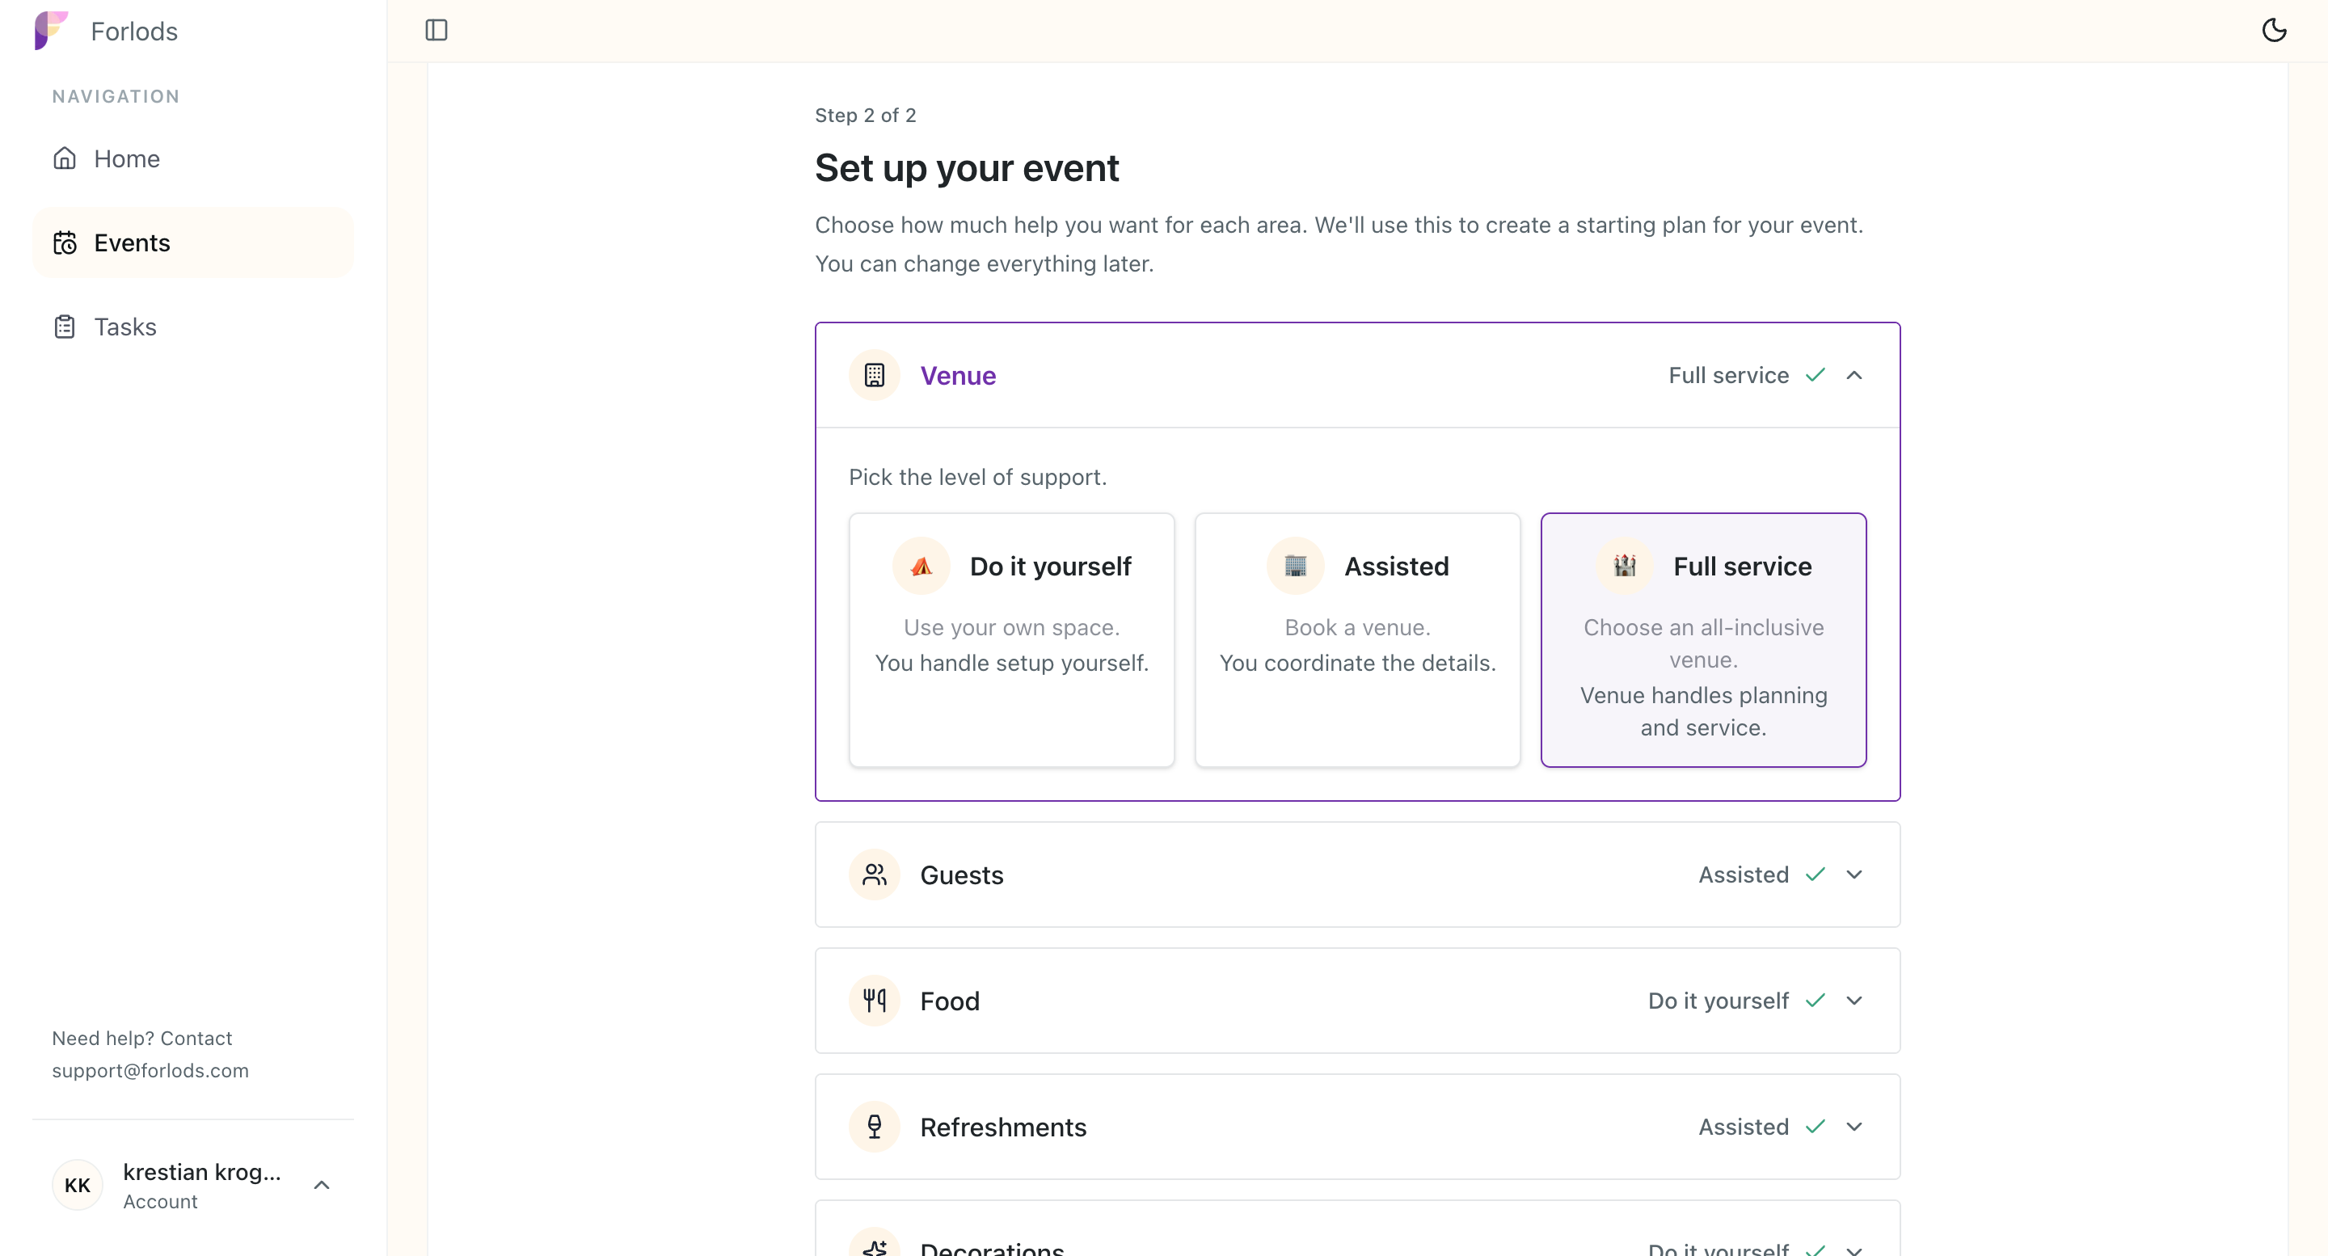Screen dimensions: 2328x1256
Task: Click Refreshments' Assisted status text
Action: point(1744,1127)
